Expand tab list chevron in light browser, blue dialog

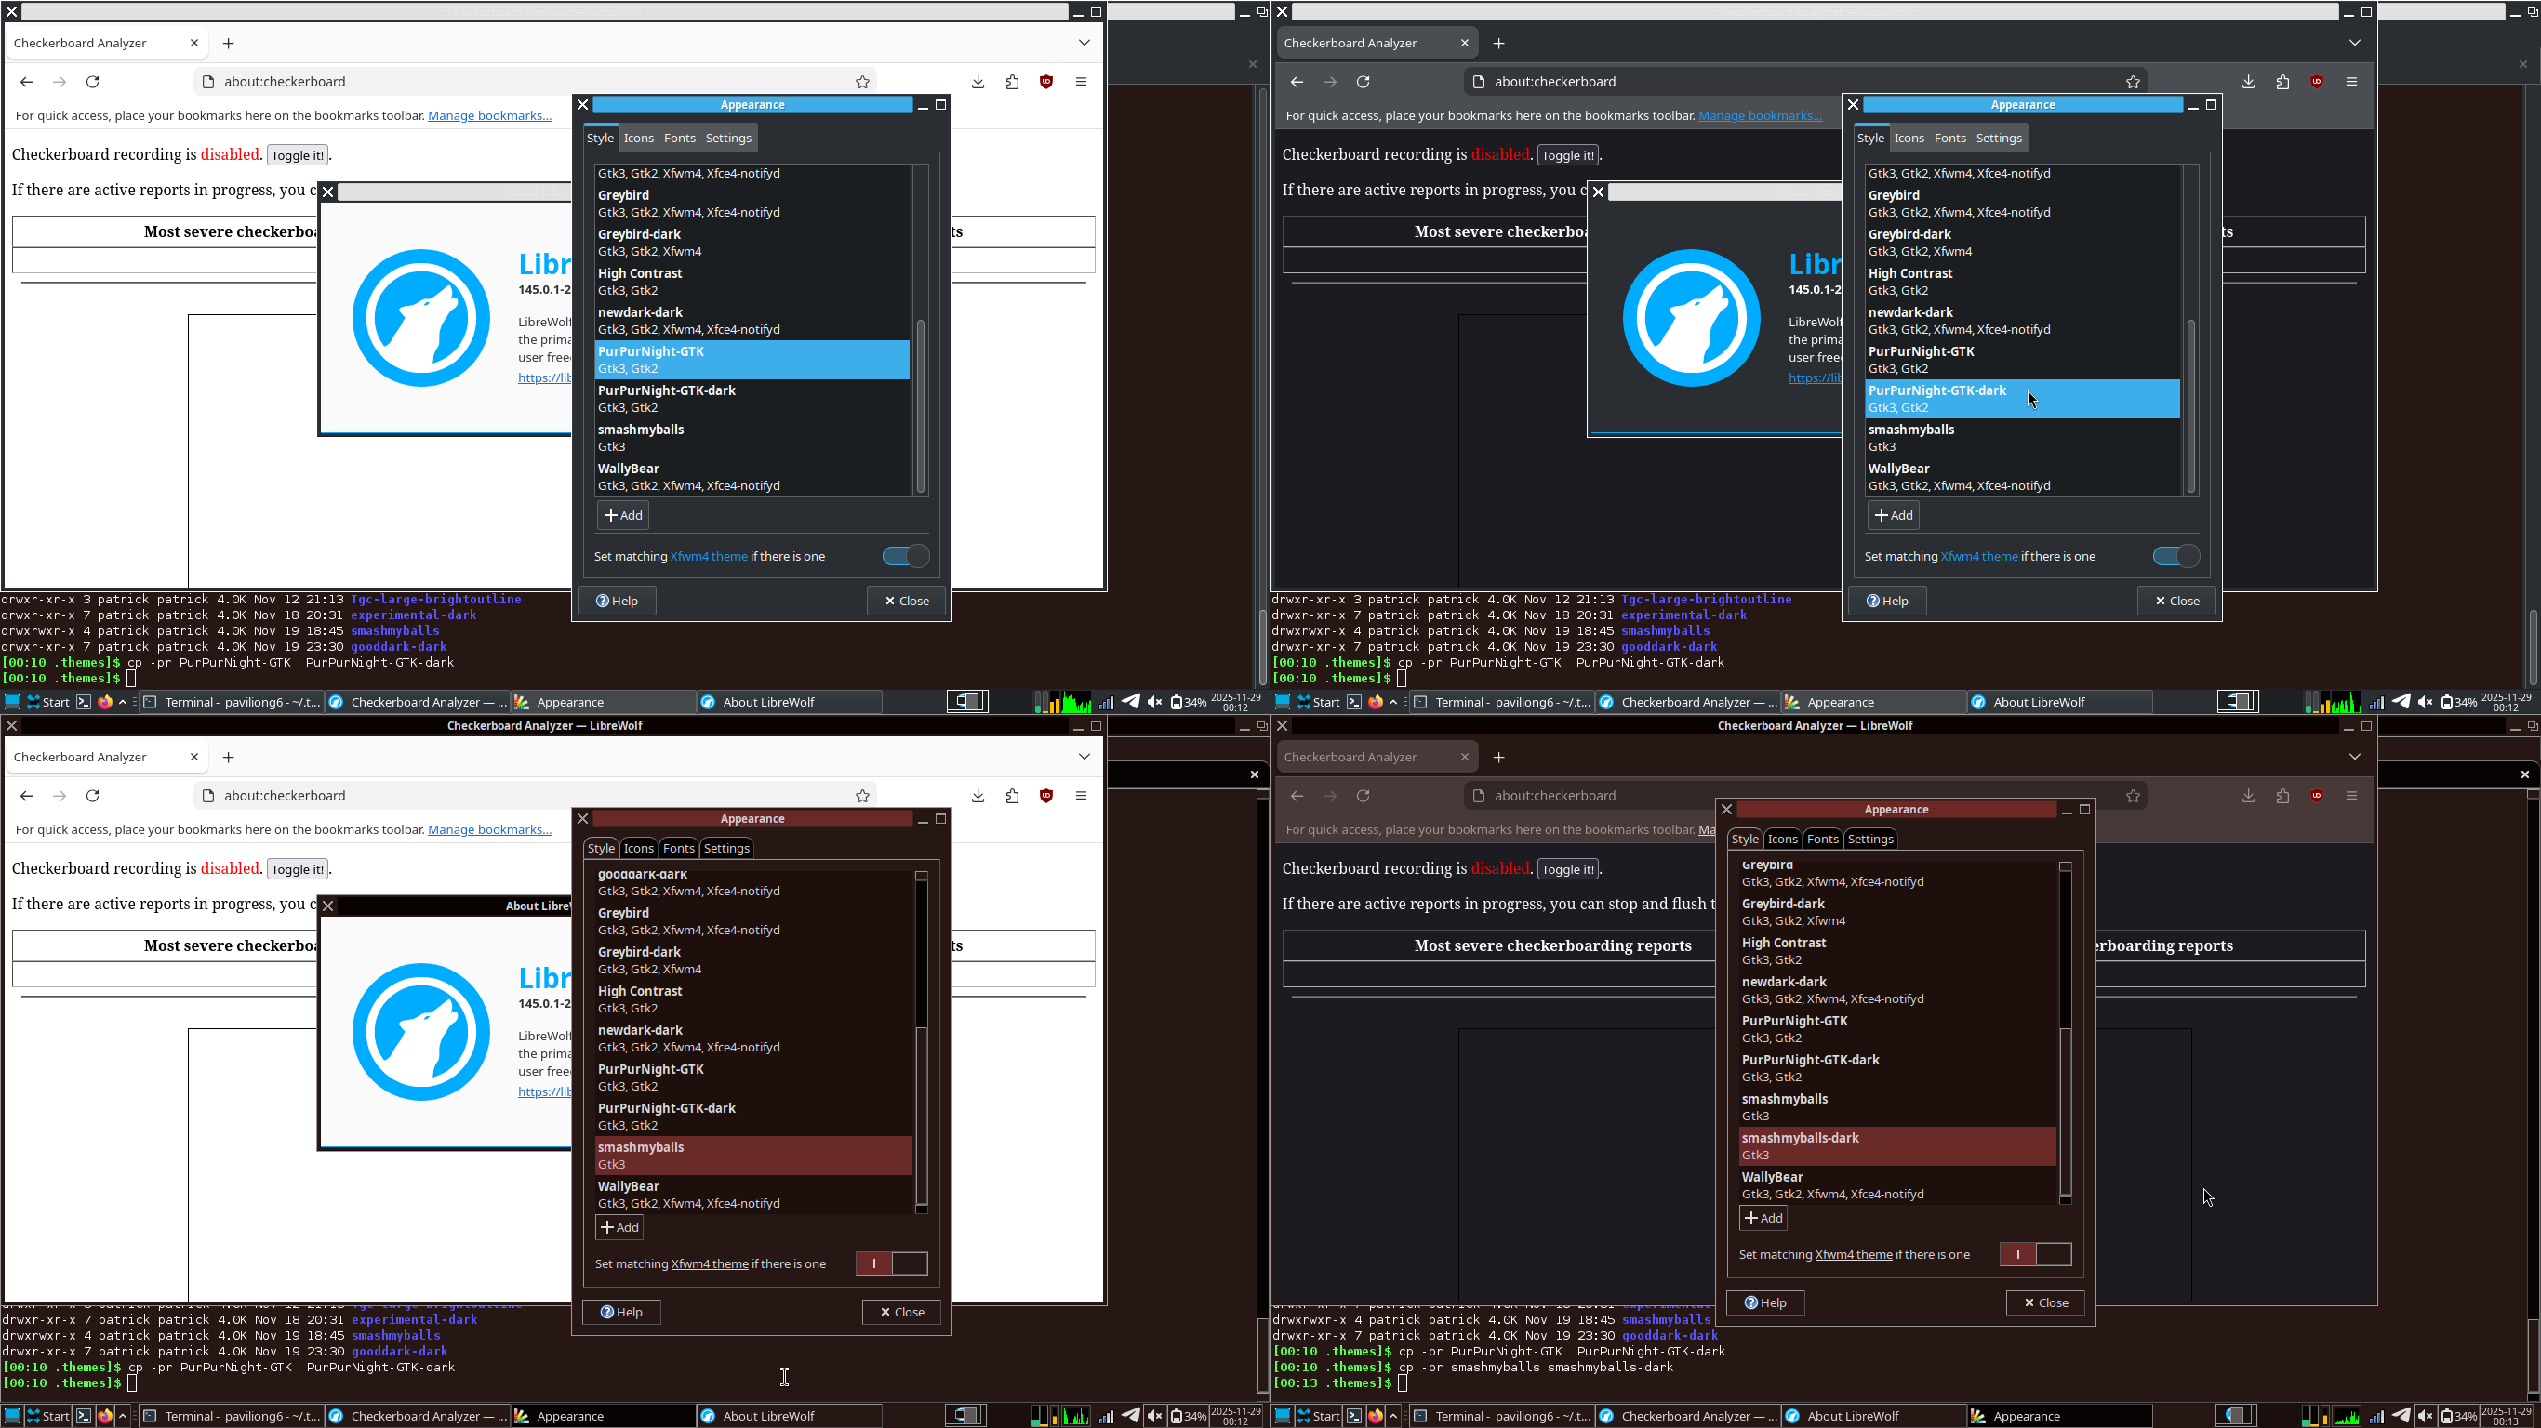pyautogui.click(x=1084, y=43)
